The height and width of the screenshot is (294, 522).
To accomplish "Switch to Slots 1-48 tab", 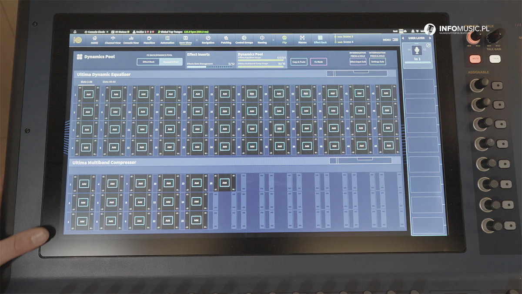I will pos(86,81).
